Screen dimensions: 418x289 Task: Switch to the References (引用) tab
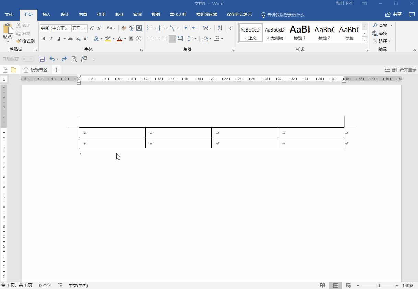tap(101, 15)
